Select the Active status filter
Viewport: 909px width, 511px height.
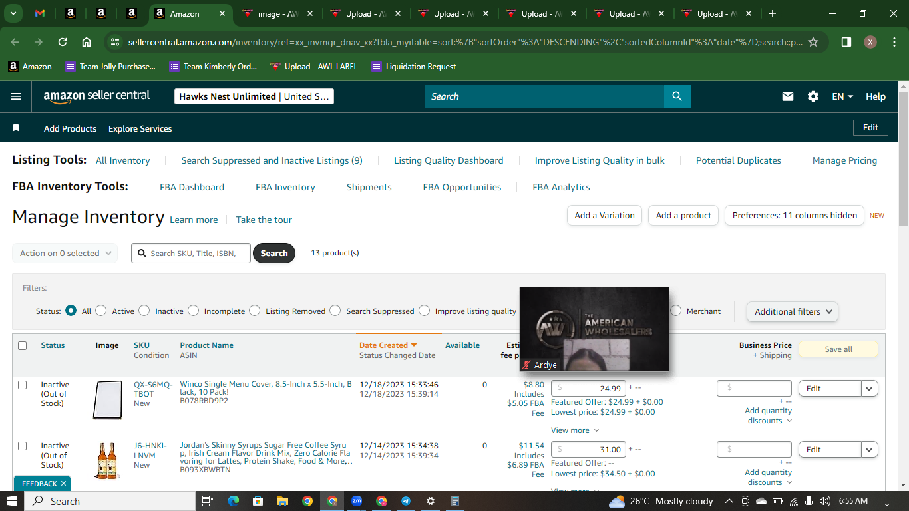pos(101,311)
